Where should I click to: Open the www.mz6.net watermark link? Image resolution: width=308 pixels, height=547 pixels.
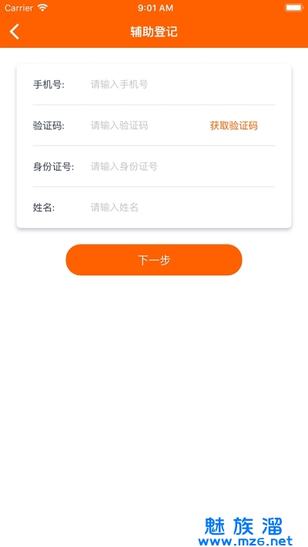pyautogui.click(x=245, y=541)
